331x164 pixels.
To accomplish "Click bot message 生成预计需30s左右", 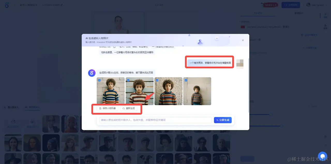I will pyautogui.click(x=126, y=73).
